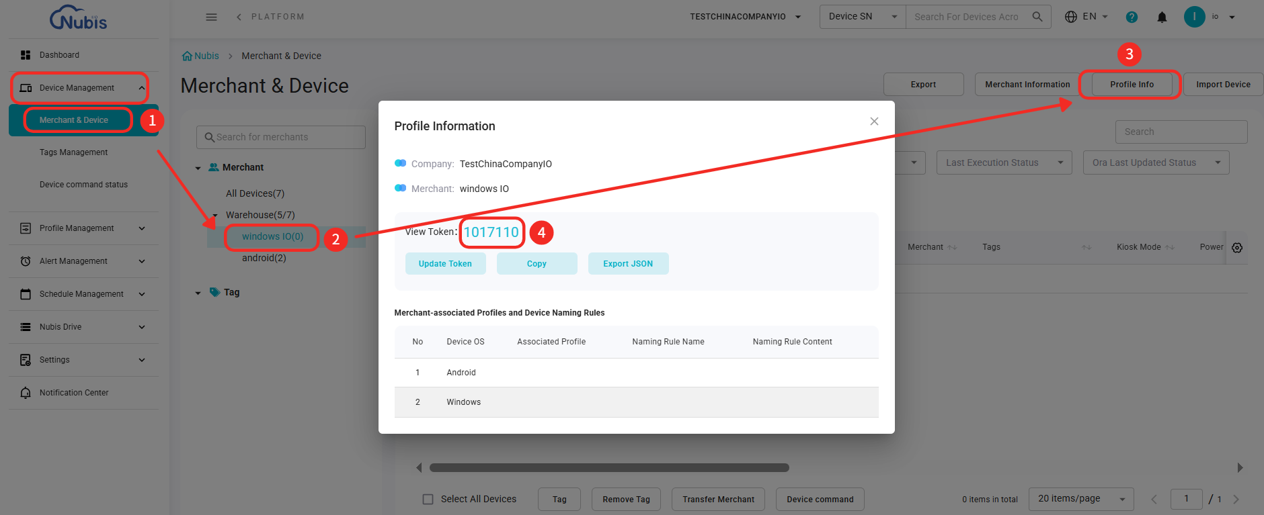This screenshot has height=515, width=1264.
Task: Click the Update Token button
Action: (x=445, y=264)
